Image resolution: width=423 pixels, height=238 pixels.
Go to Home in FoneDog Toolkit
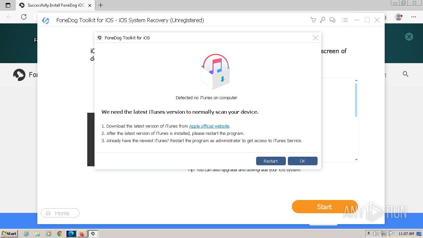[x=60, y=213]
